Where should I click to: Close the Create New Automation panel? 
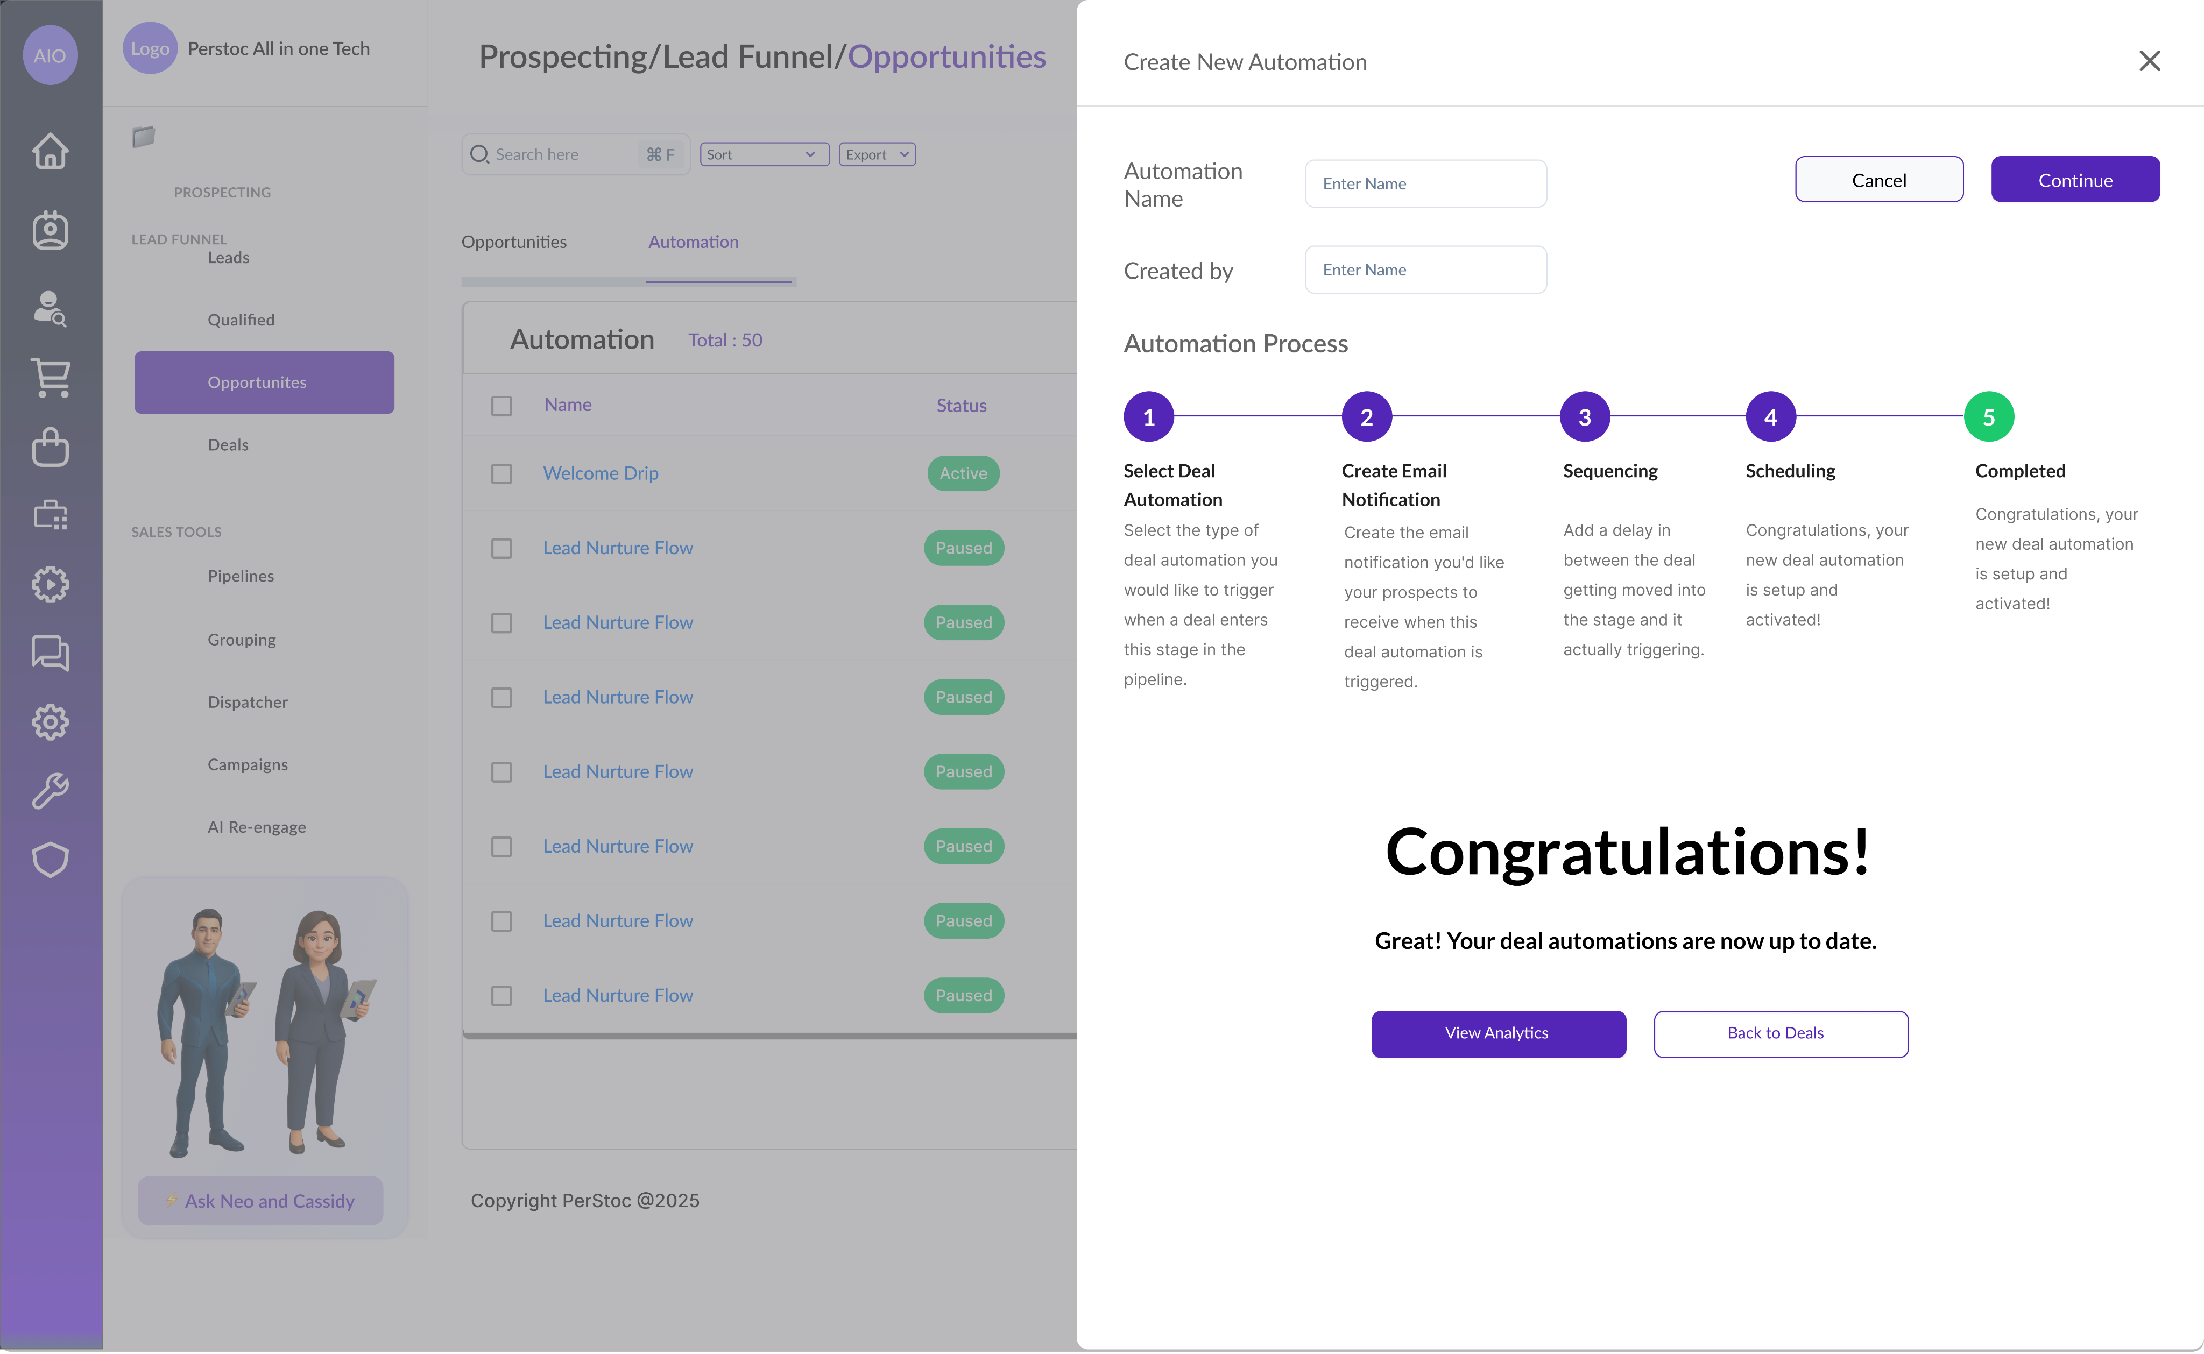point(2149,61)
